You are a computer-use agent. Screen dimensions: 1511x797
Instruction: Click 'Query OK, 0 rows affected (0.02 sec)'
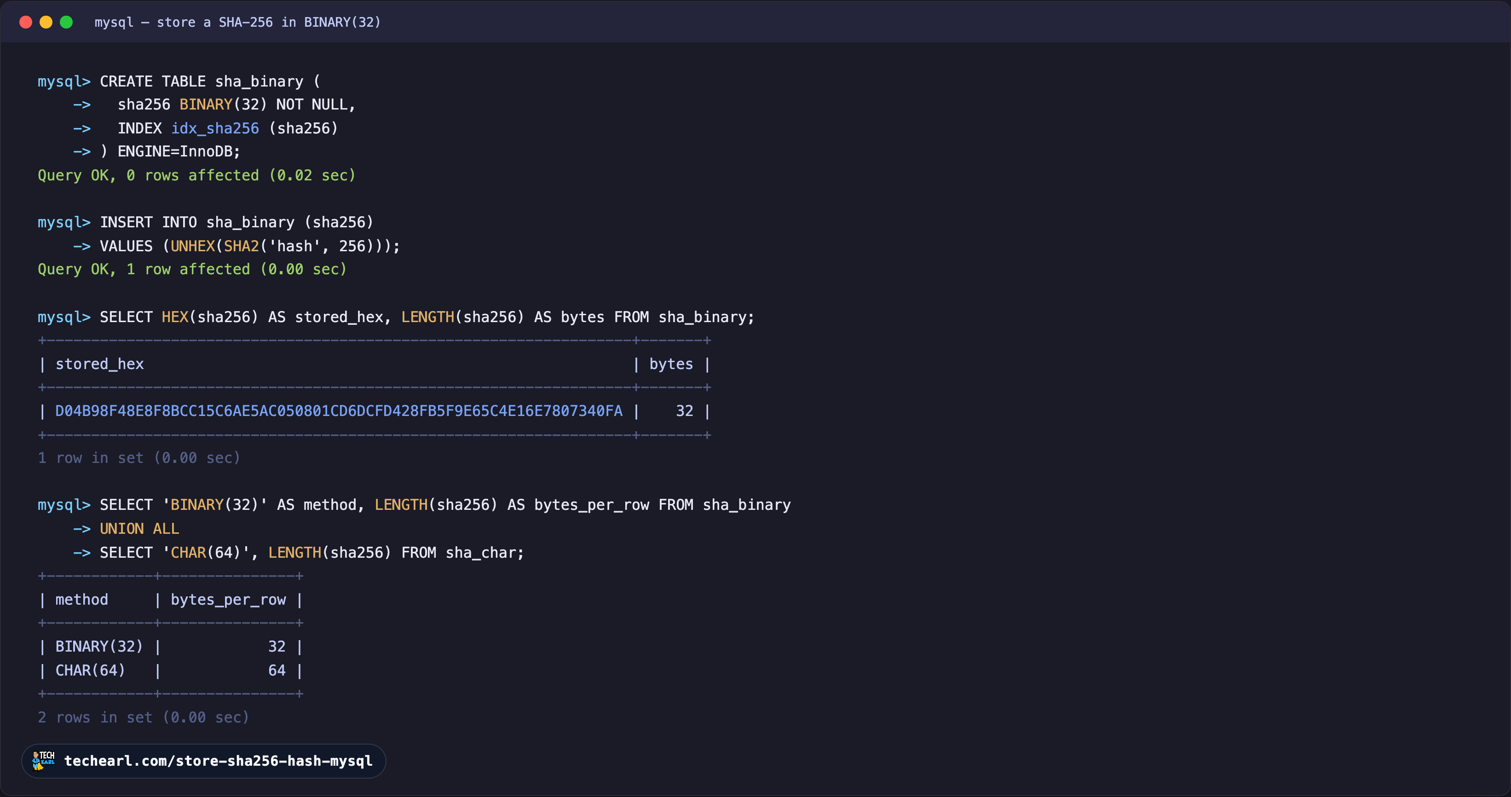pyautogui.click(x=196, y=175)
